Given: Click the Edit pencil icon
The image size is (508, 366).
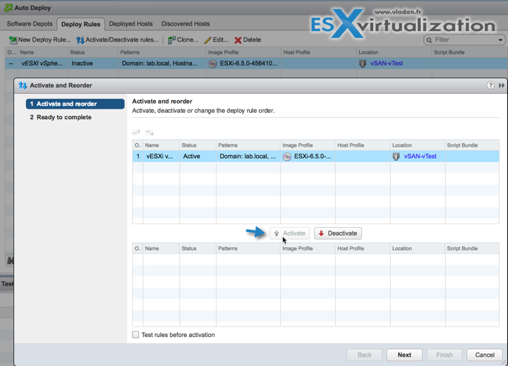Looking at the screenshot, I should tap(207, 39).
